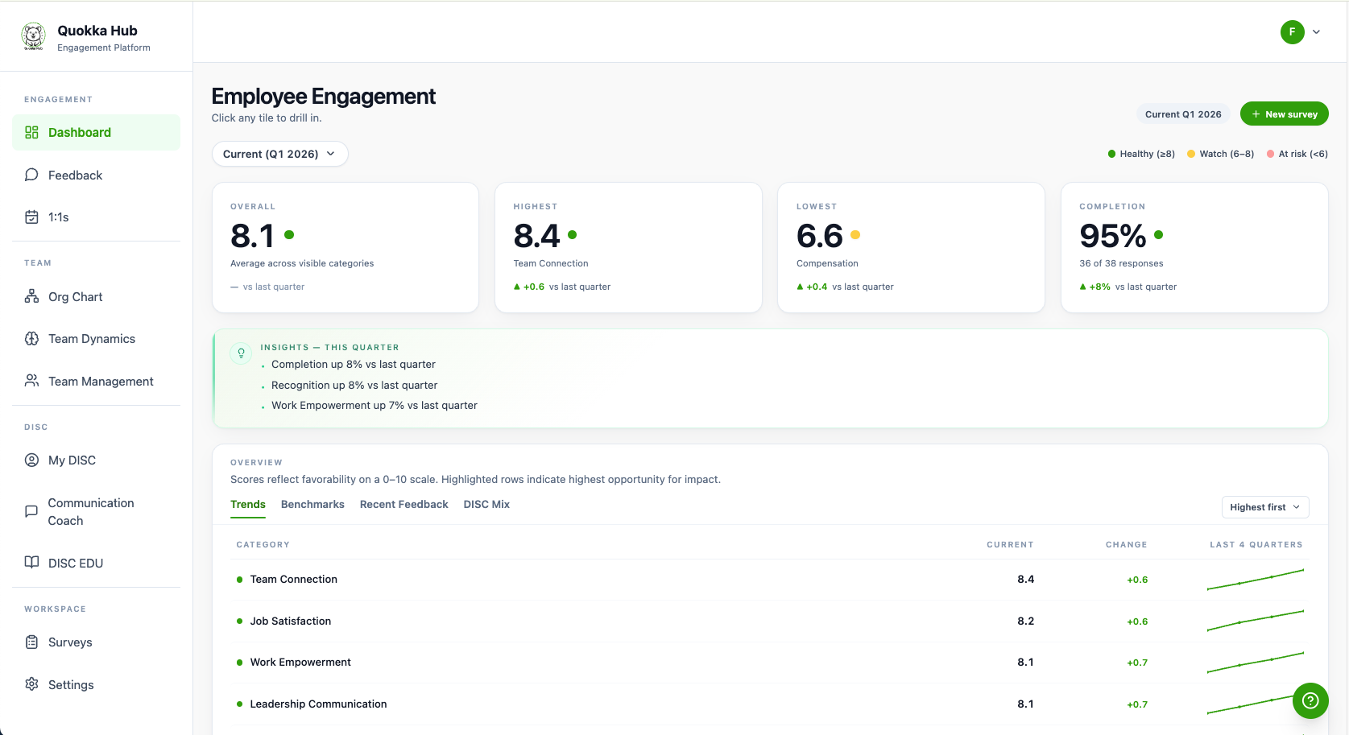Open the Highest first sort dropdown
This screenshot has height=735, width=1349.
pos(1264,507)
